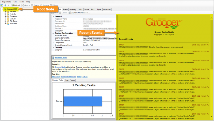214x121 pixels.
Task: Switch to the Stats tab
Action: pyautogui.click(x=93, y=9)
